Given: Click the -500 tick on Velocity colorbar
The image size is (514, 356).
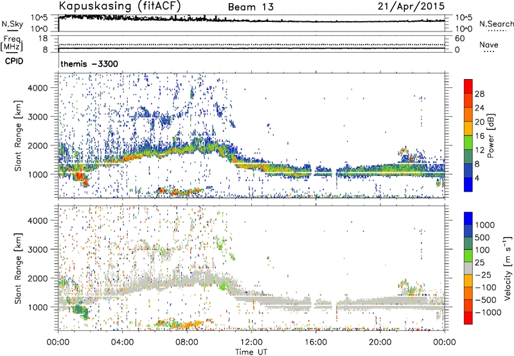Looking at the screenshot, I should (486, 300).
